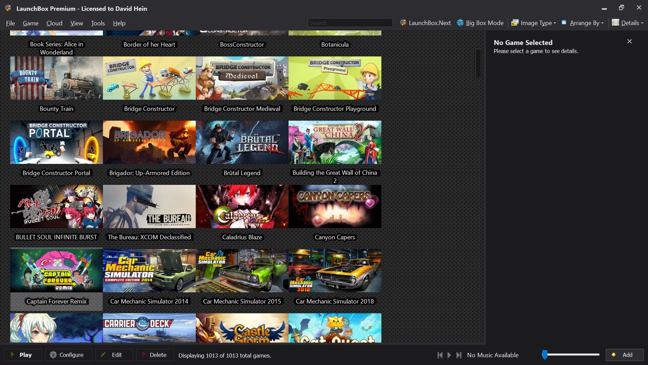The image size is (648, 365).
Task: Select the Cat Quest cover
Action: pos(335,328)
